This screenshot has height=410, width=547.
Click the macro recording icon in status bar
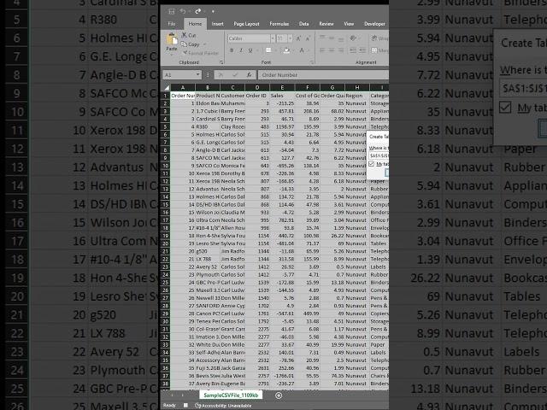[185, 406]
